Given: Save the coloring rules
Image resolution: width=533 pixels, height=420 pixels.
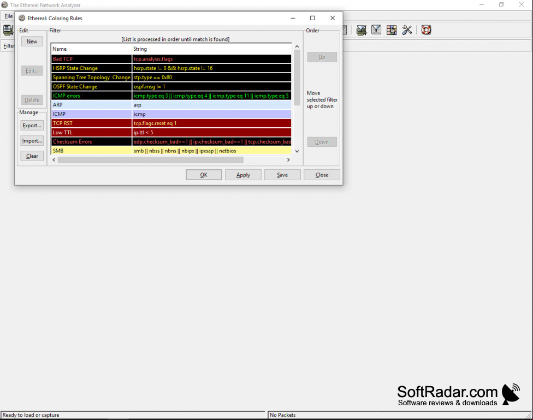Looking at the screenshot, I should click(x=282, y=175).
